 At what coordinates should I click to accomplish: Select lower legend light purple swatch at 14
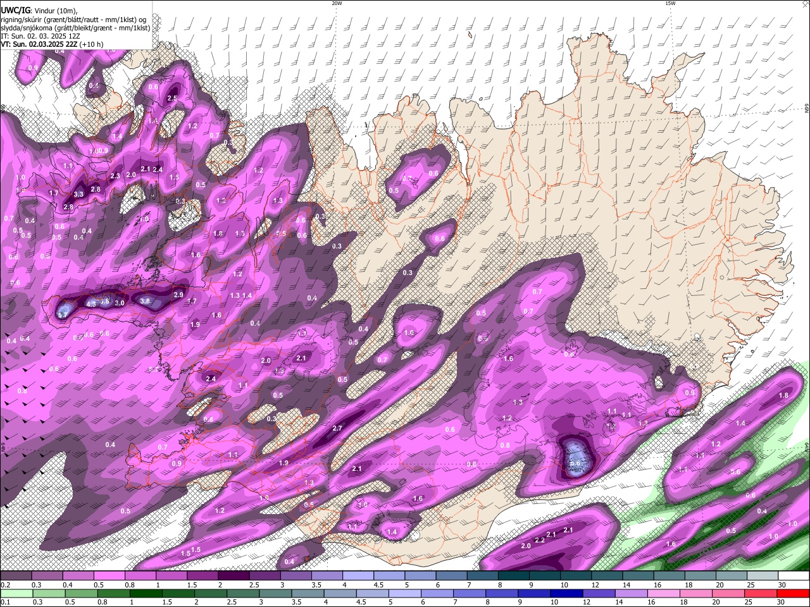tap(630, 593)
